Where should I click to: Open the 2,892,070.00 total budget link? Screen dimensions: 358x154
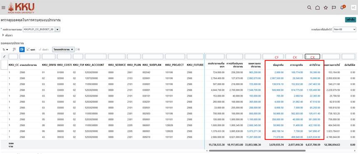coord(254,78)
